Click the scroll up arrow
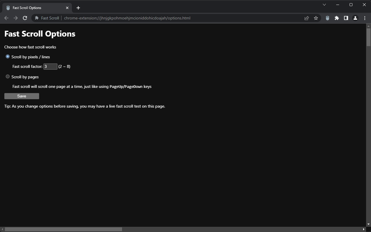 [369, 26]
